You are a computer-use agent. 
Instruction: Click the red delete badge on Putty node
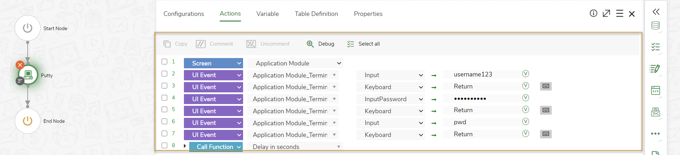point(20,65)
